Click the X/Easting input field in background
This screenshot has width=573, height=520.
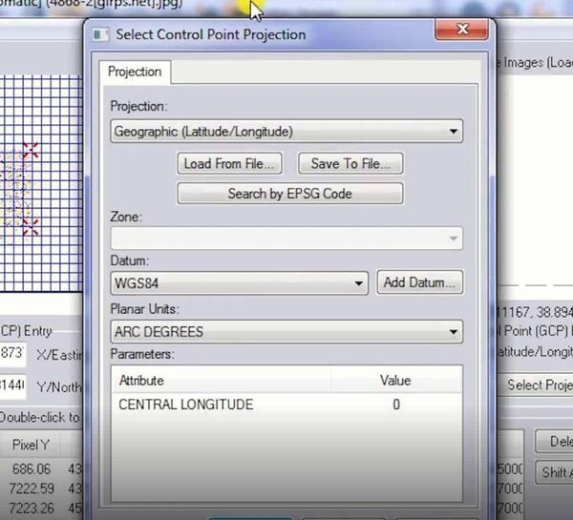(x=12, y=354)
